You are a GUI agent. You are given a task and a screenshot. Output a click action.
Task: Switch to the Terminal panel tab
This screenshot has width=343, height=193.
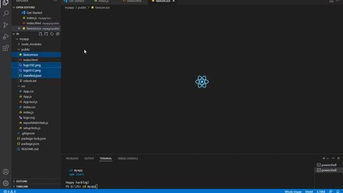pyautogui.click(x=106, y=159)
